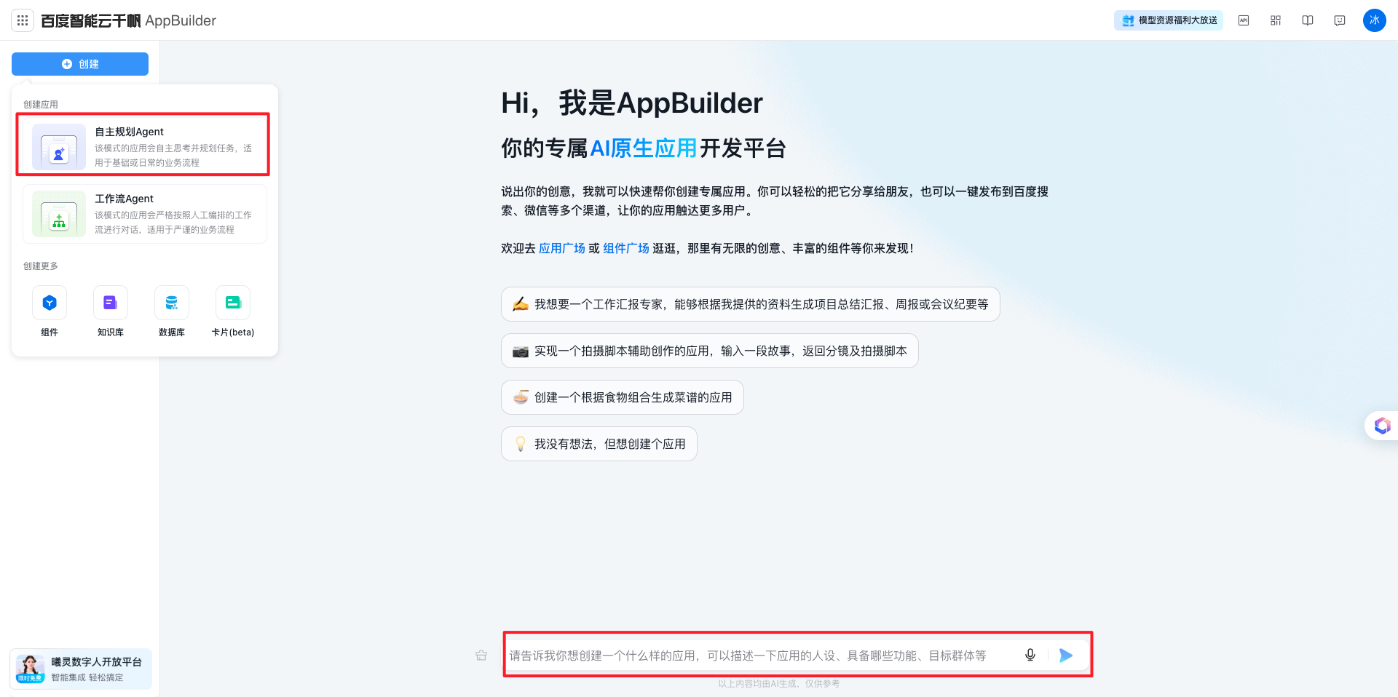Choose the 拍摄脚本辅助创作 suggestion prompt
1398x697 pixels.
(709, 351)
